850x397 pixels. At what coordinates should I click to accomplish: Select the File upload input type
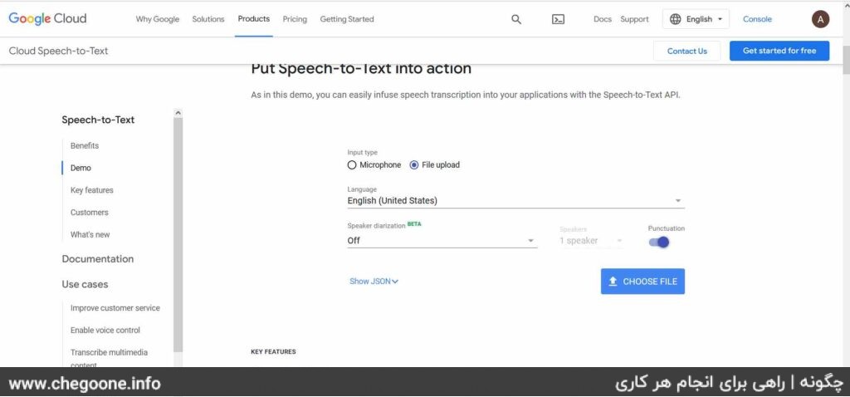(434, 165)
